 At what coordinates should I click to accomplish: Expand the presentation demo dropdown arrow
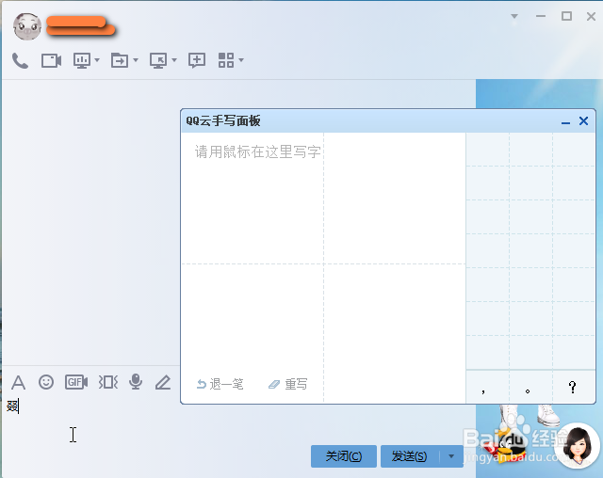pos(97,60)
